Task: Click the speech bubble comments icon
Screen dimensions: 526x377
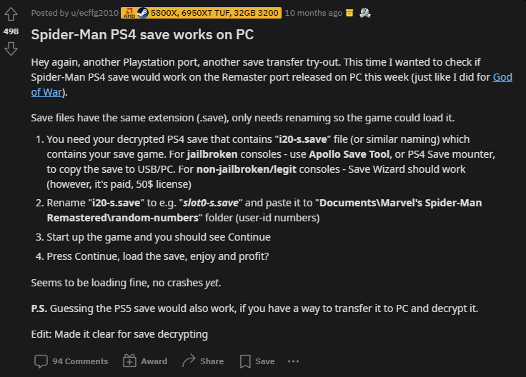Action: tap(41, 361)
